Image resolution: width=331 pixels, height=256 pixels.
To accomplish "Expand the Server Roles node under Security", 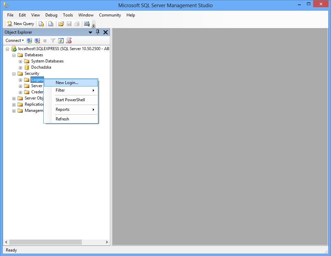I will tap(21, 86).
